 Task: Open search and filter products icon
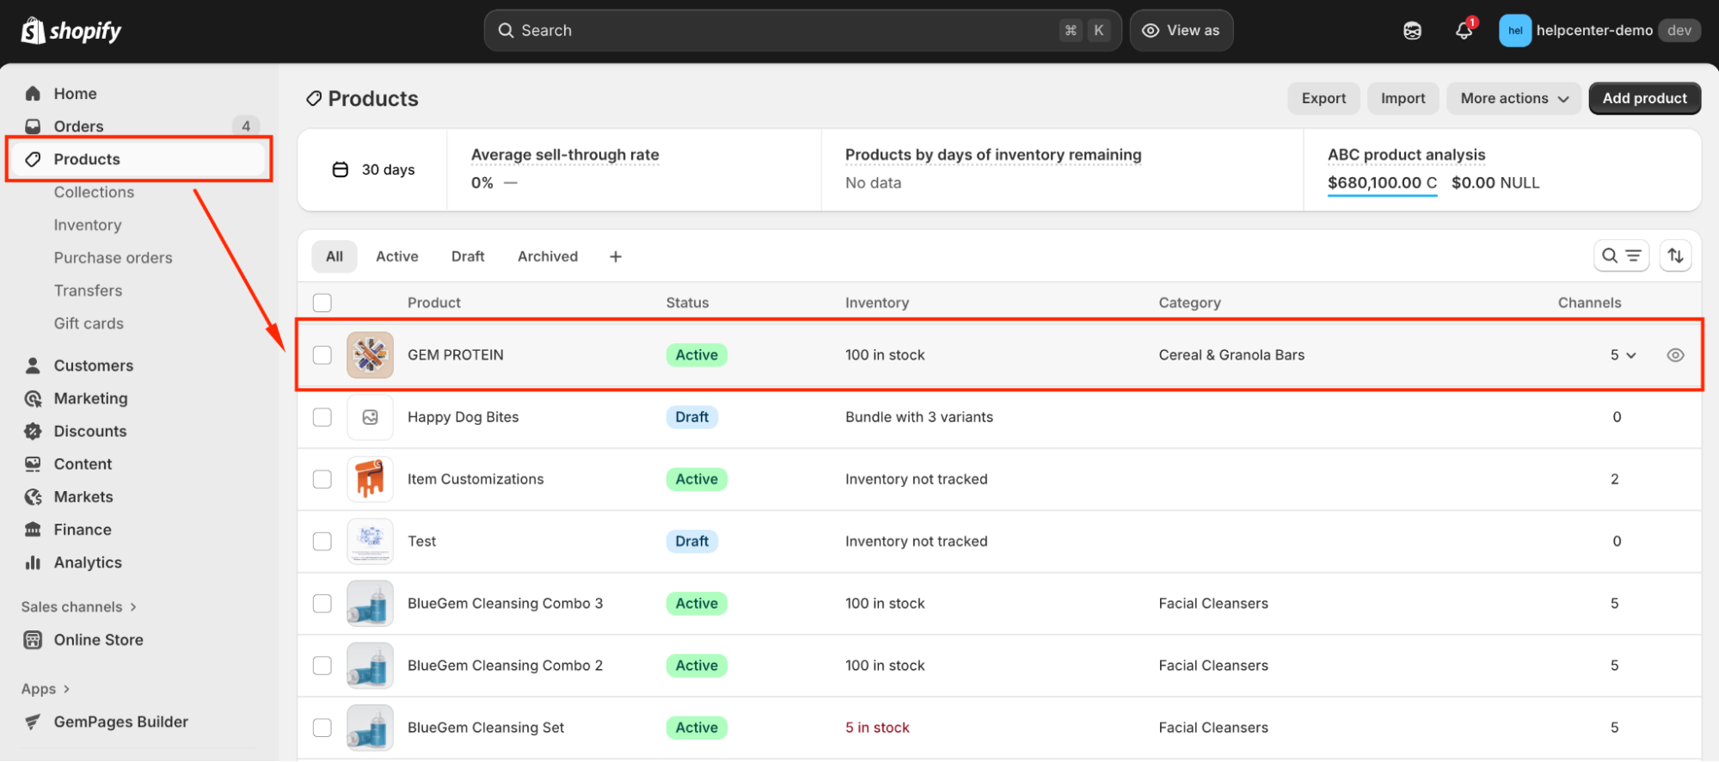point(1621,255)
